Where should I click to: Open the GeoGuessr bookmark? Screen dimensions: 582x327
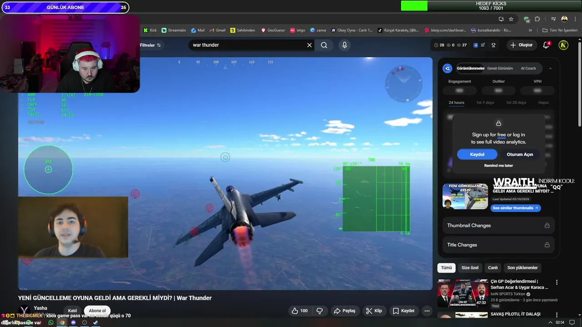tap(273, 30)
